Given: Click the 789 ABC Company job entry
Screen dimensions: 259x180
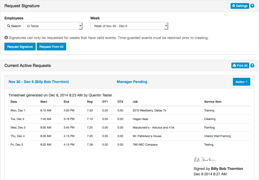Looking at the screenshot, I should click(x=145, y=145).
